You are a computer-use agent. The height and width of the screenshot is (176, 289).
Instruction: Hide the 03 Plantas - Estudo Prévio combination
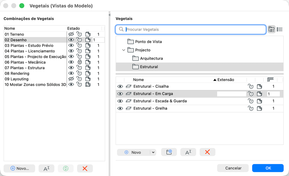71,45
